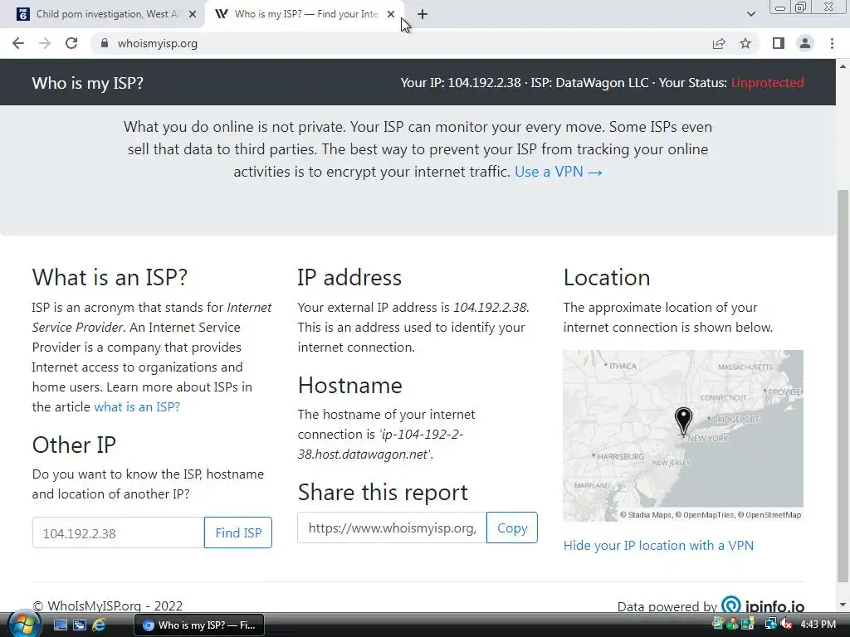Click the address bar URL
Viewport: 850px width, 637px height.
click(x=157, y=43)
